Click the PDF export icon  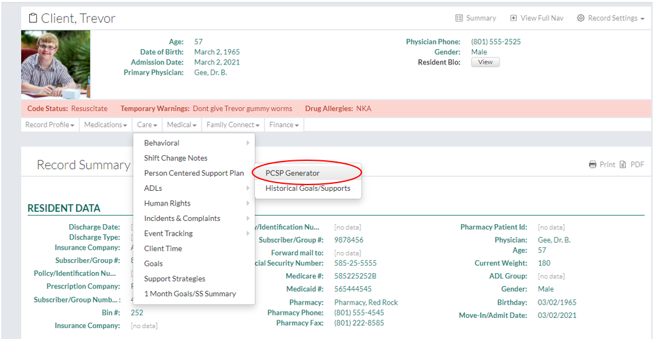click(x=623, y=165)
